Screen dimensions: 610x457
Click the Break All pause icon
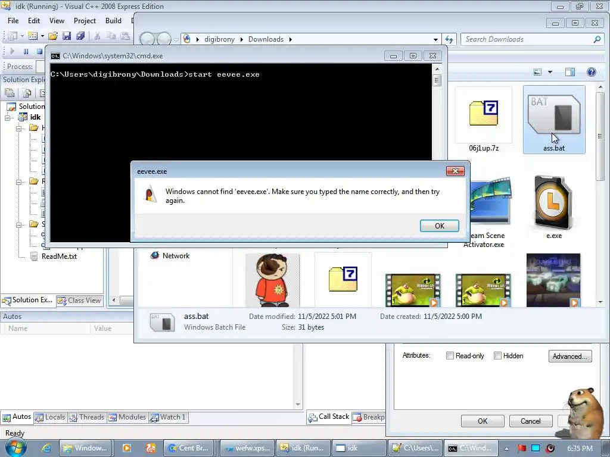click(26, 51)
